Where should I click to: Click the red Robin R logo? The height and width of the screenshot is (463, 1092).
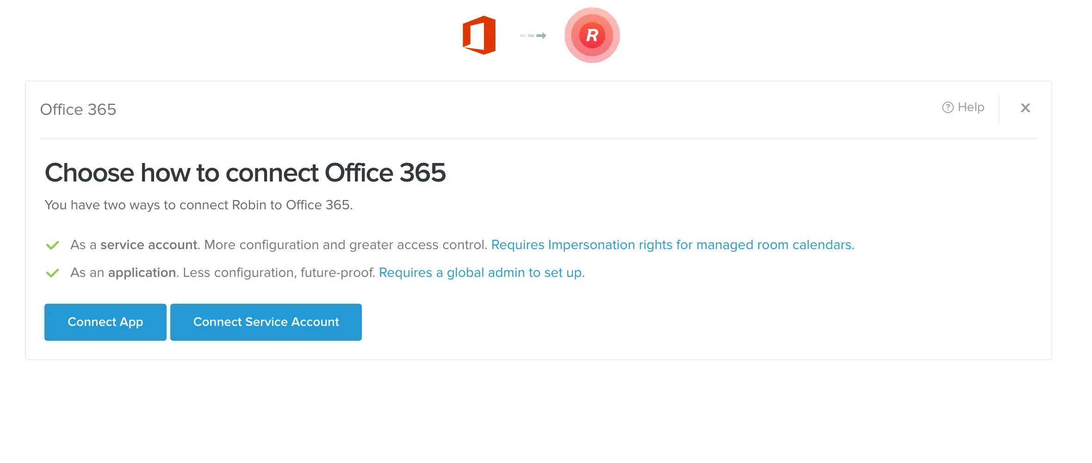tap(592, 35)
